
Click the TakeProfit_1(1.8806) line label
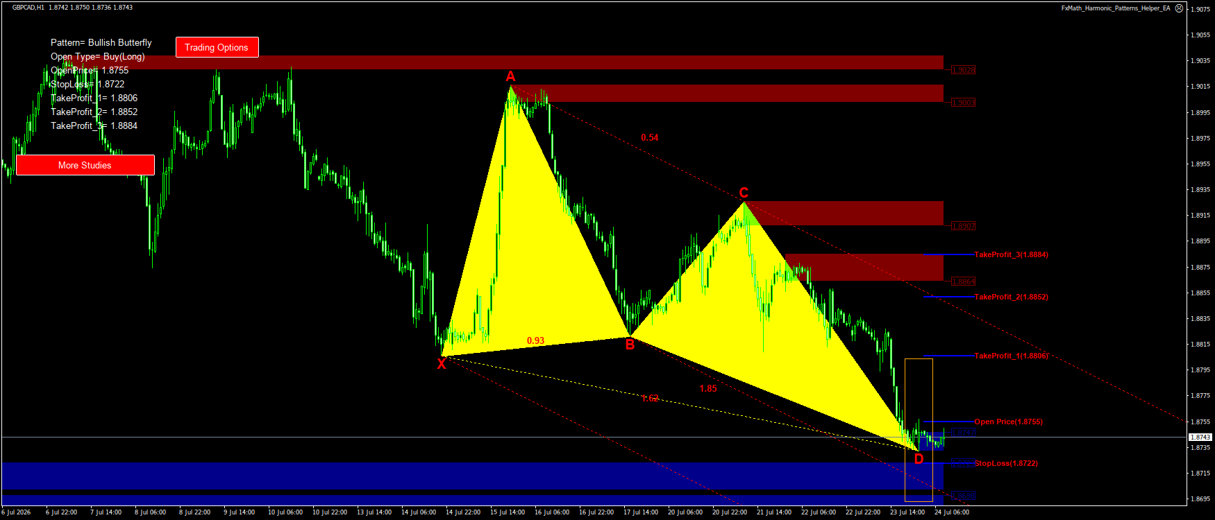pyautogui.click(x=1012, y=356)
